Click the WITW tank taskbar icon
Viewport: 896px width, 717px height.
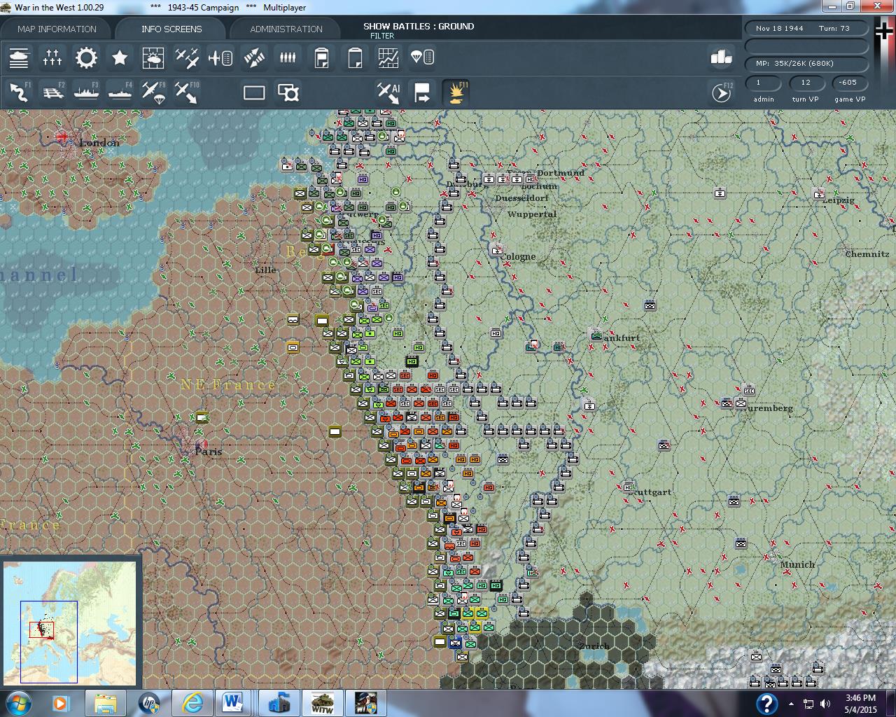[x=321, y=703]
